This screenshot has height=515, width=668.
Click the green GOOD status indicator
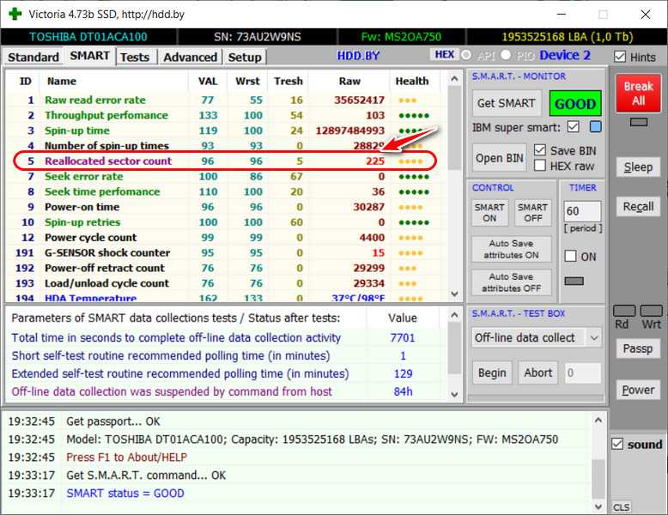(x=575, y=104)
